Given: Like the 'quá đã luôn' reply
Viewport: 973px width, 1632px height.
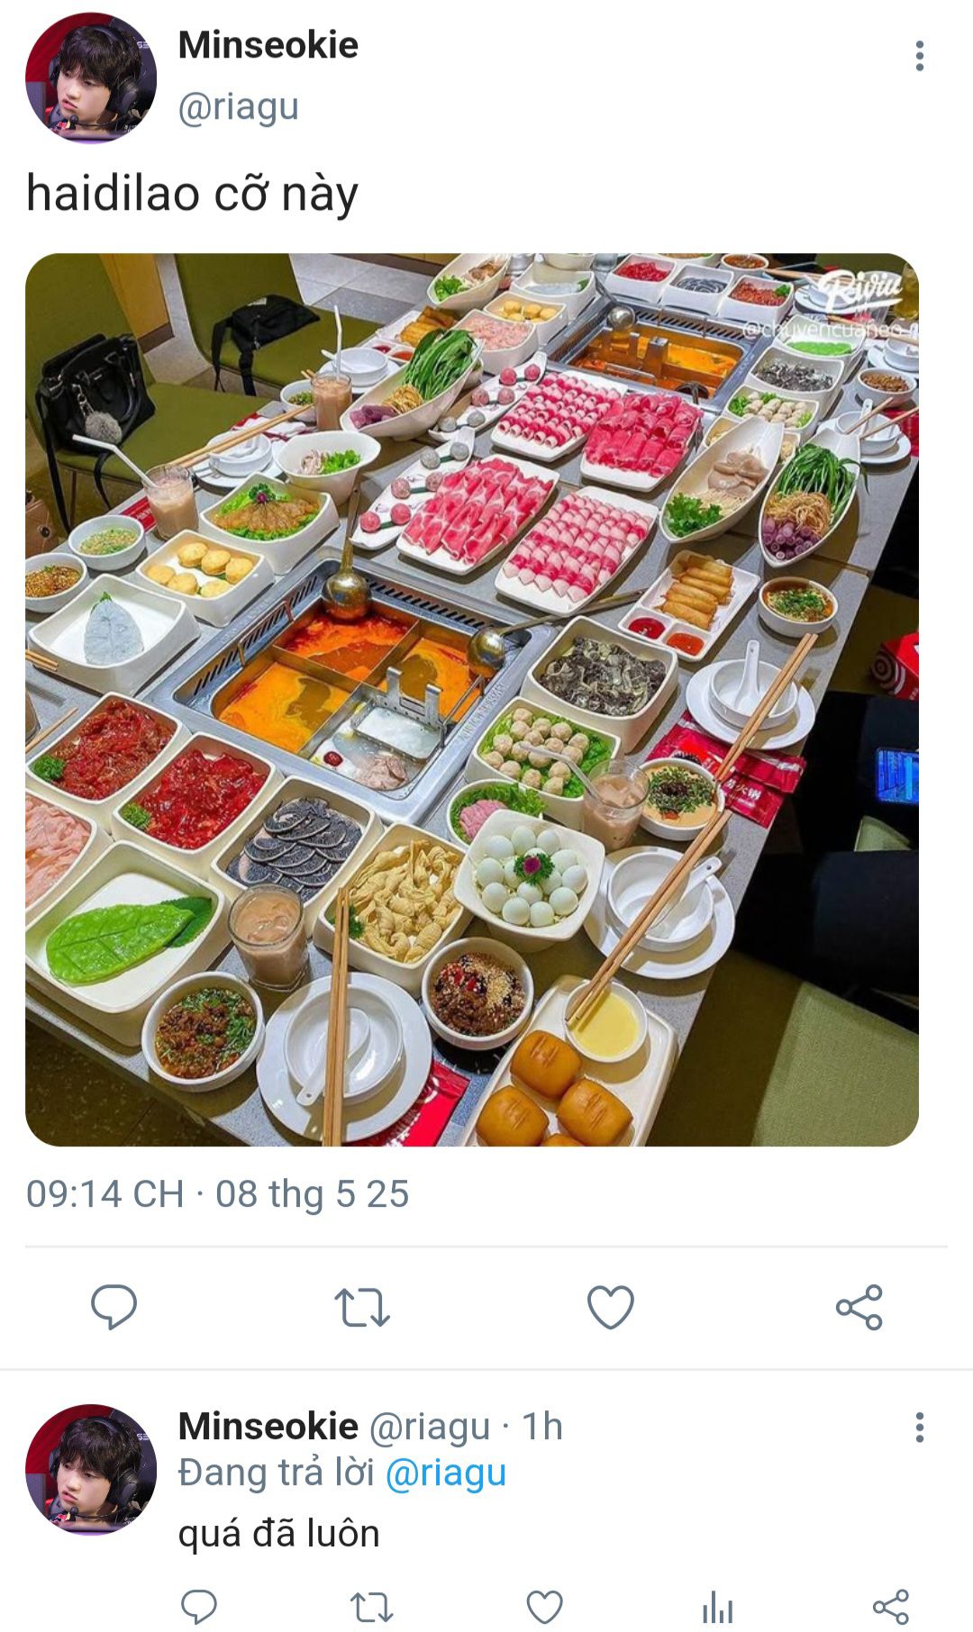Looking at the screenshot, I should coord(544,1607).
